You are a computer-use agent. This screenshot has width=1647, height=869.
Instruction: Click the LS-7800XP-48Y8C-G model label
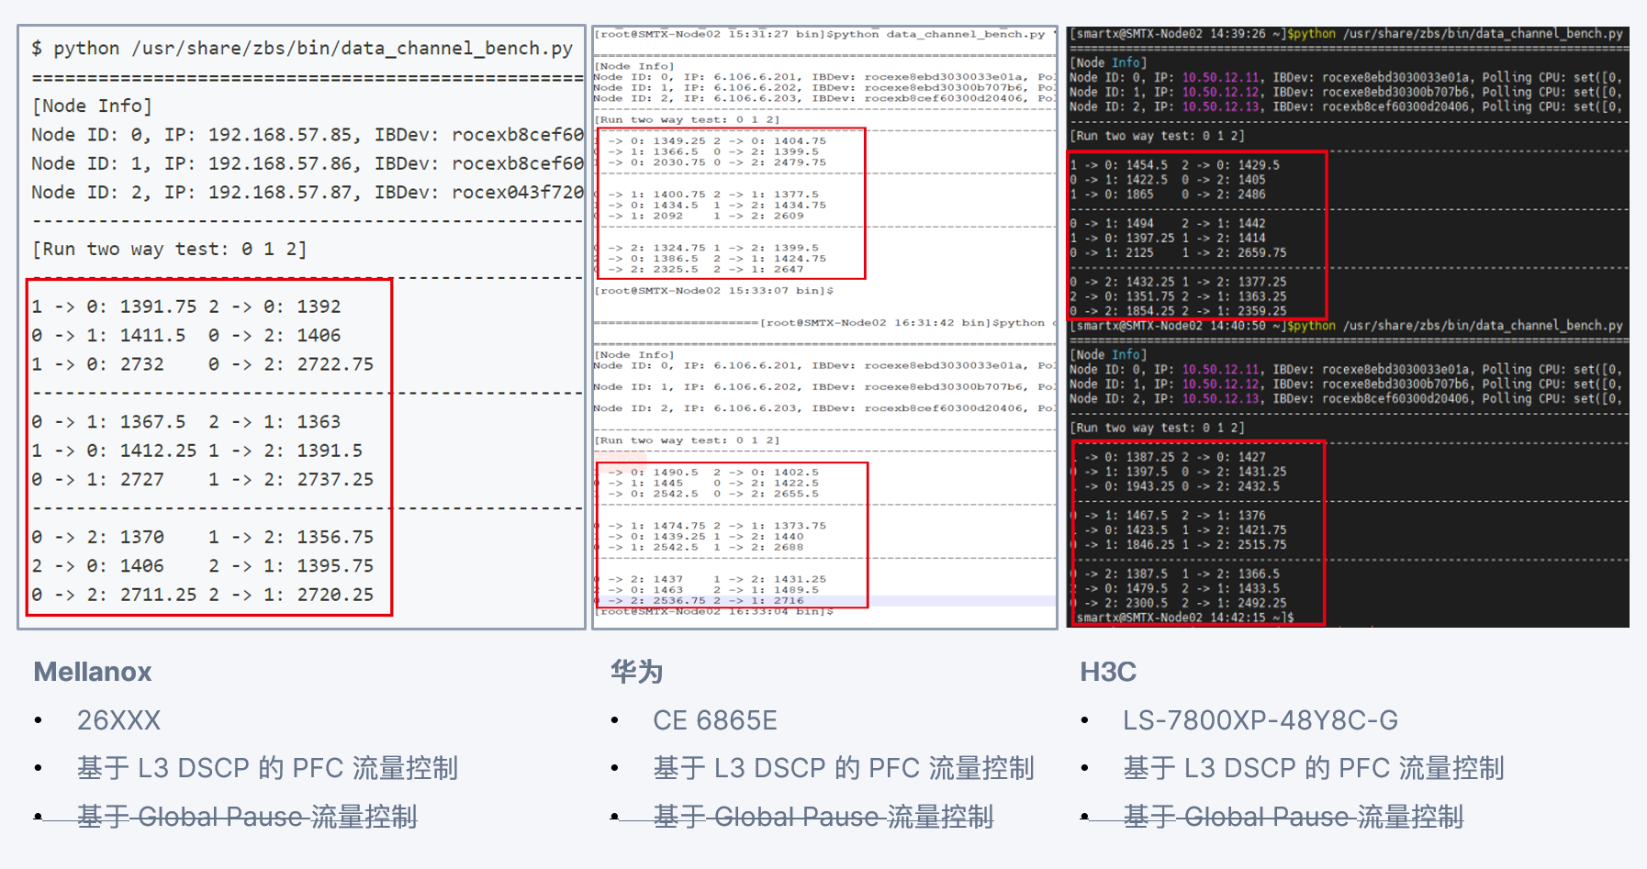pyautogui.click(x=1260, y=720)
